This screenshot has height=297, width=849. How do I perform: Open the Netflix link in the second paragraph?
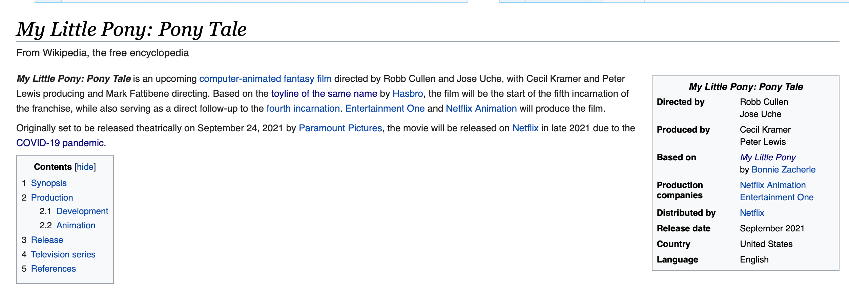coord(525,128)
